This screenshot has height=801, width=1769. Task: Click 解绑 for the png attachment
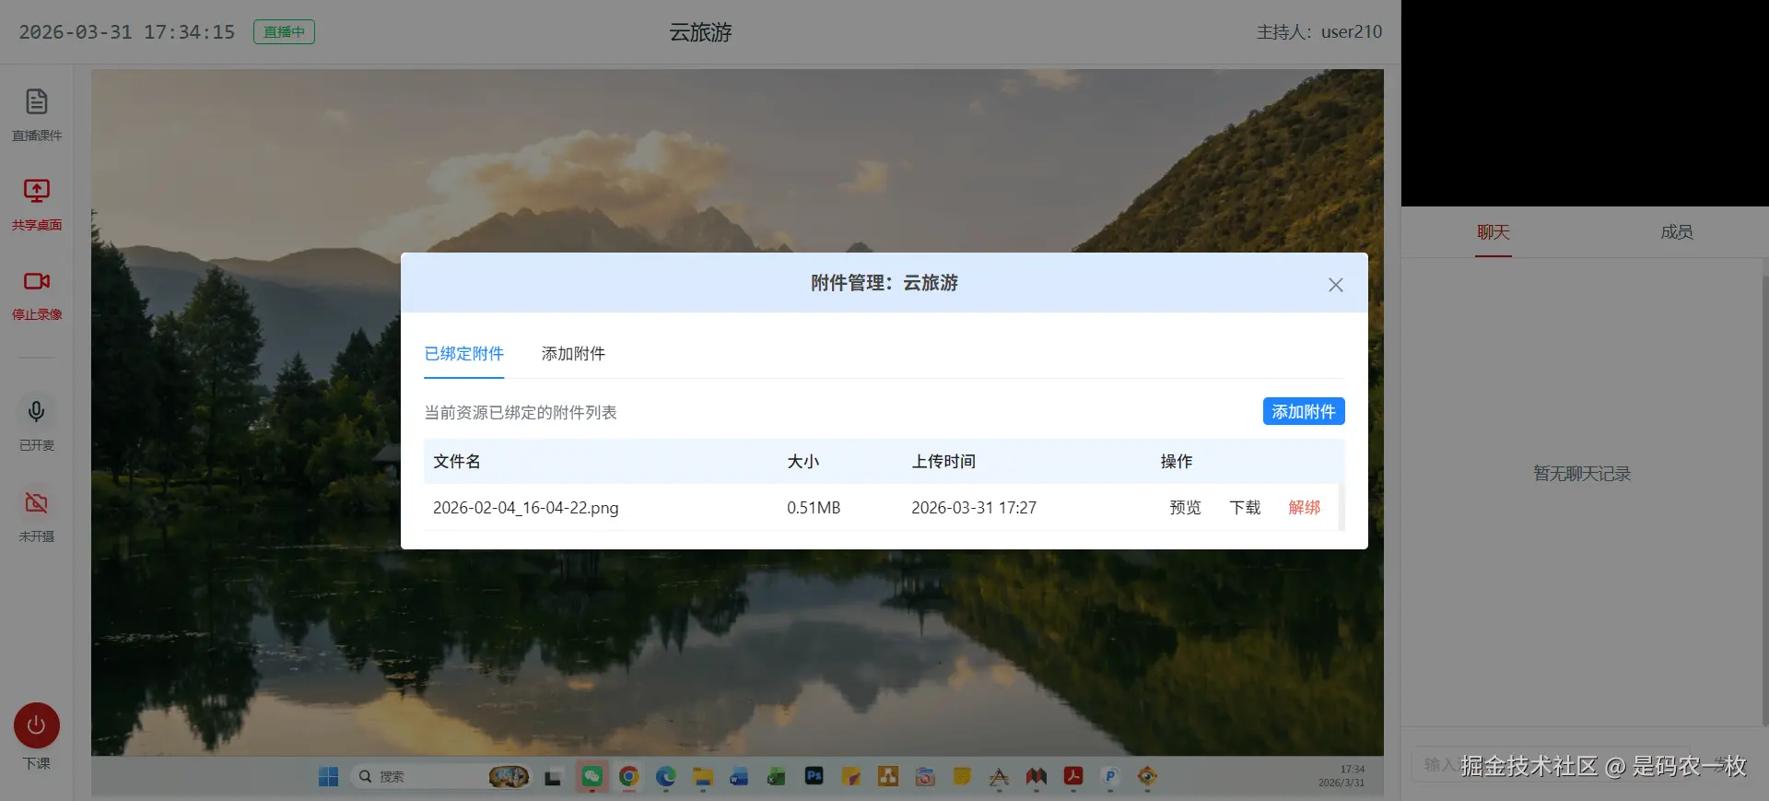[x=1304, y=508]
